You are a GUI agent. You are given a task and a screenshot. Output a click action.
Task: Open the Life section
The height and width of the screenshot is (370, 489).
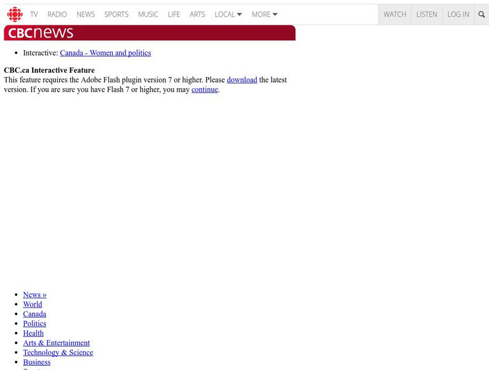click(x=174, y=14)
